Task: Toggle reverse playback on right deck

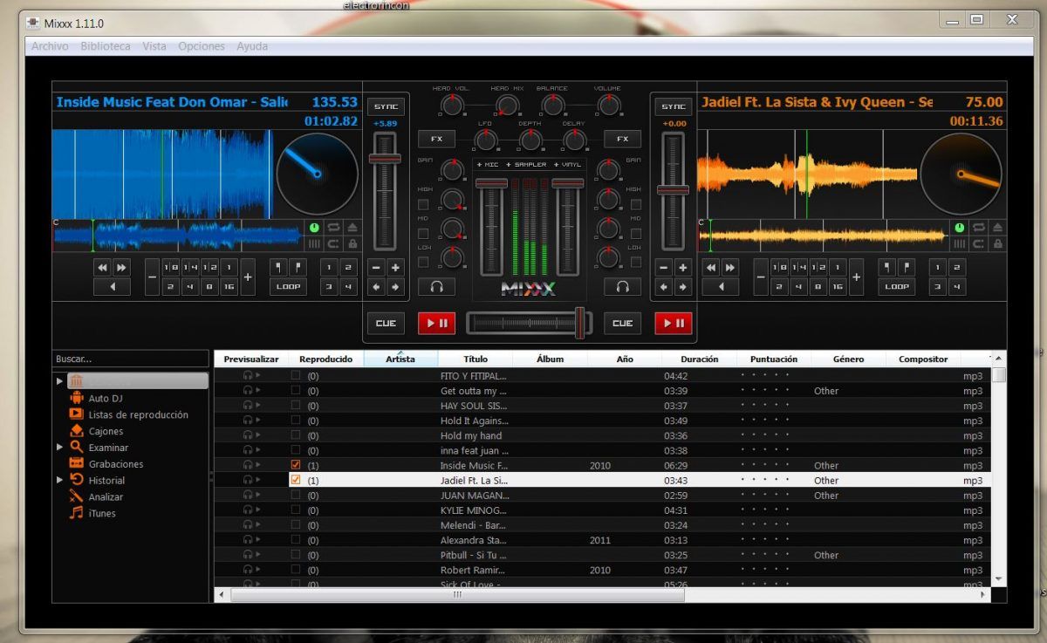Action: click(722, 286)
